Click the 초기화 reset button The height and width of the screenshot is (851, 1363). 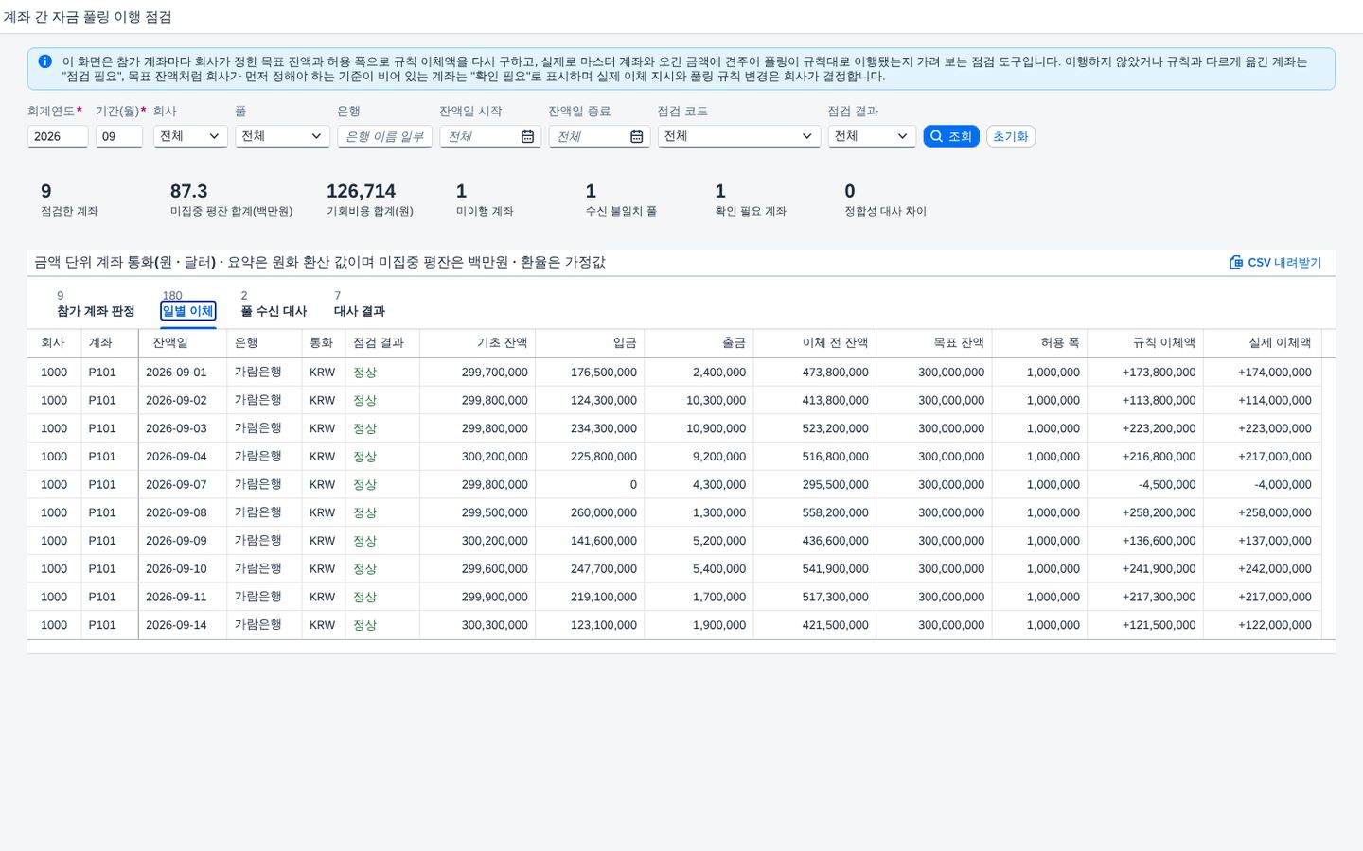pyautogui.click(x=1011, y=136)
